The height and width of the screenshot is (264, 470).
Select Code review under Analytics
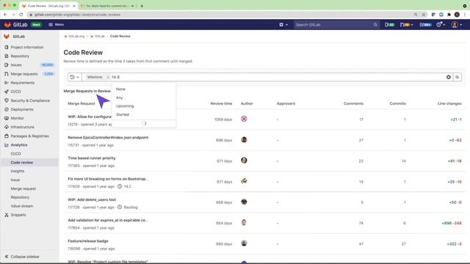(21, 163)
